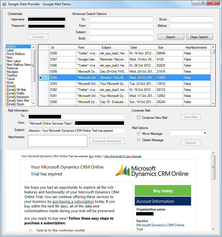Image resolution: width=222 pixels, height=237 pixels.
Task: Enable the Compose New Mail checkbox
Action: point(139,118)
